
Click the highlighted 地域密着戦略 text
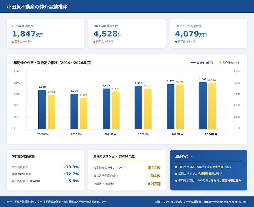click(x=206, y=174)
